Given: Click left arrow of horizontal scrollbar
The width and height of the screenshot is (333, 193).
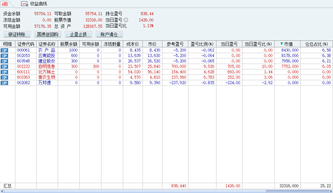Looking at the screenshot, I should (x=2, y=191).
